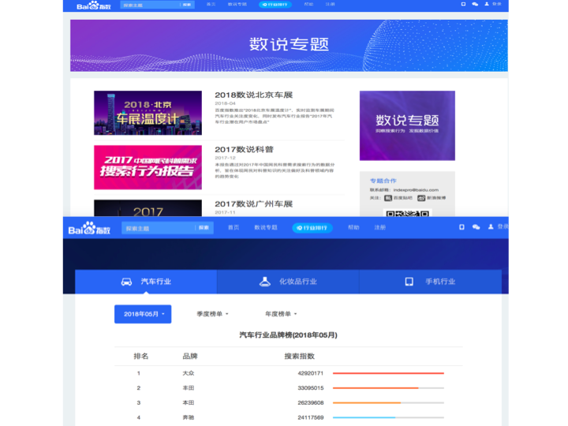
Task: Click the user login icon in the lower header
Action: [x=491, y=226]
